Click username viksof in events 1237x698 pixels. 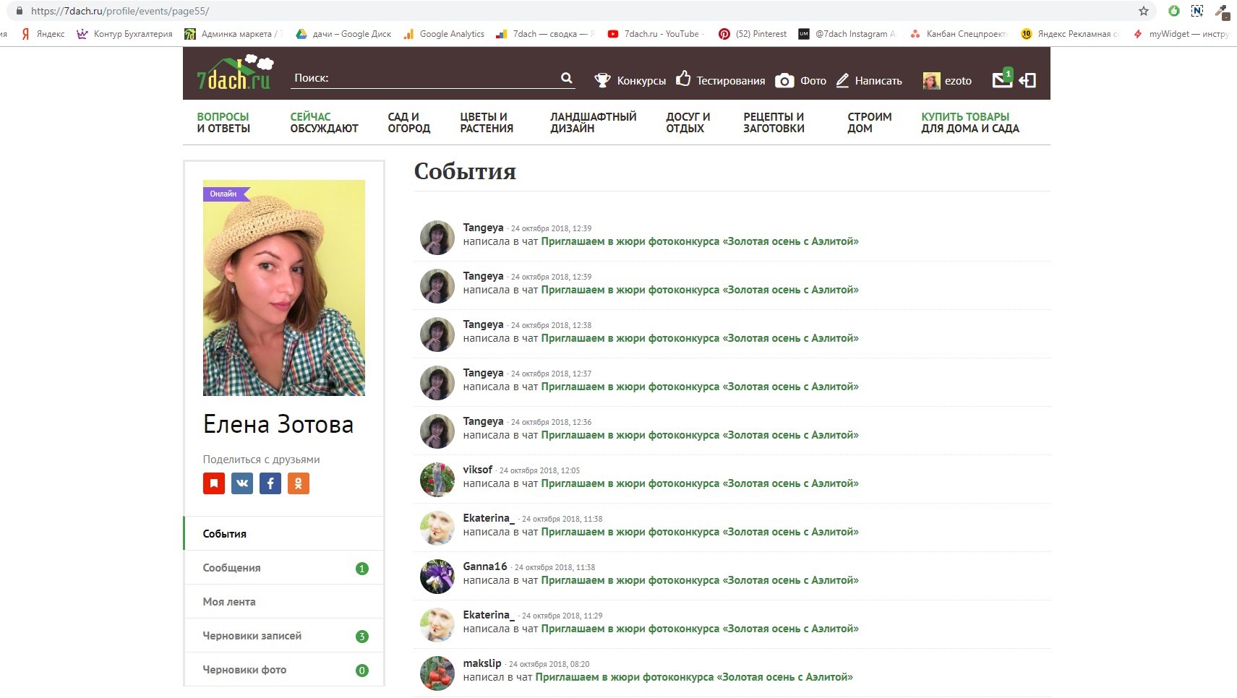477,470
